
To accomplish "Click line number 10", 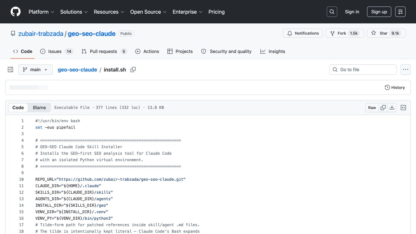I will point(21,179).
